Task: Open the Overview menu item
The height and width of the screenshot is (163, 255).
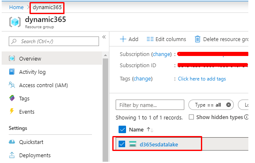Action: [52, 58]
